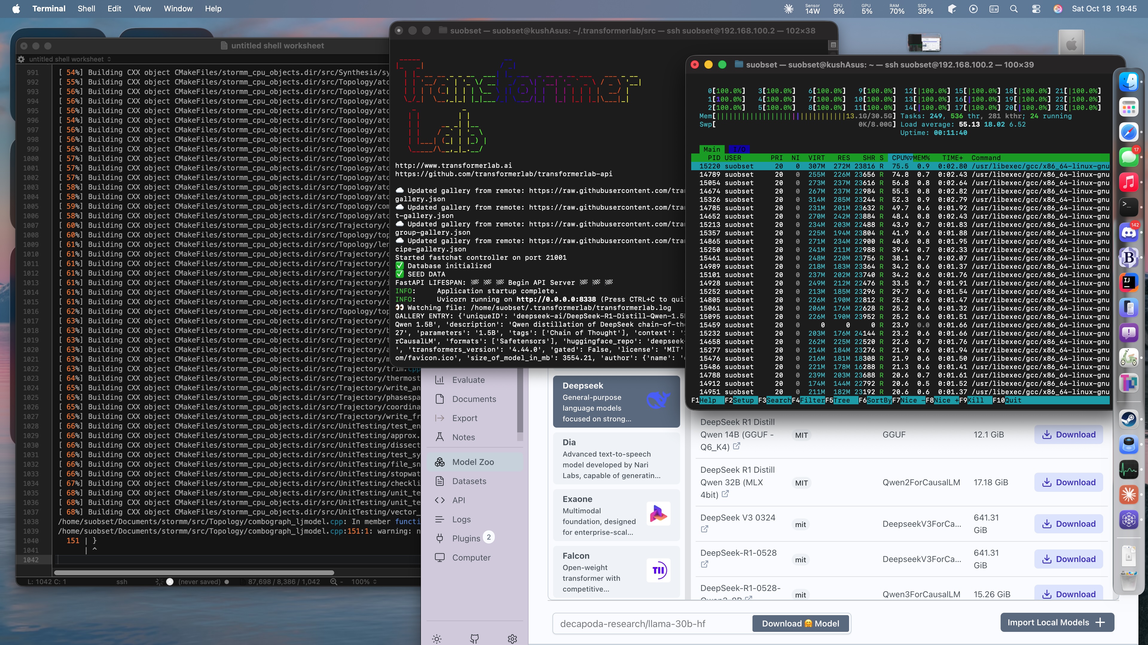Open the Shell menu in menu bar
Screen dimensions: 1148x645
(x=86, y=8)
